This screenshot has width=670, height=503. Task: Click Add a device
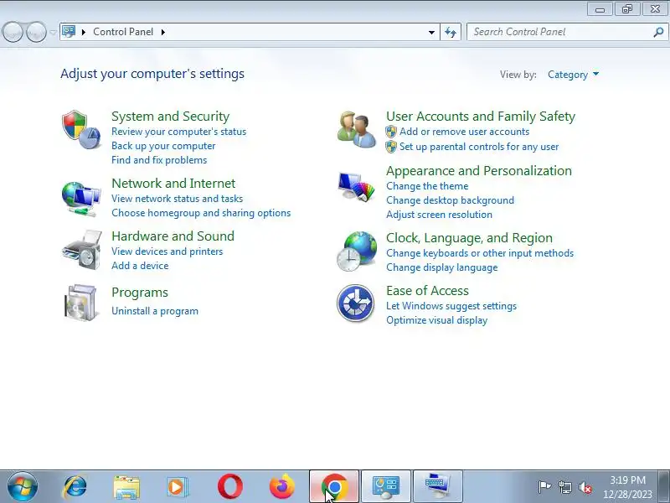pyautogui.click(x=140, y=266)
